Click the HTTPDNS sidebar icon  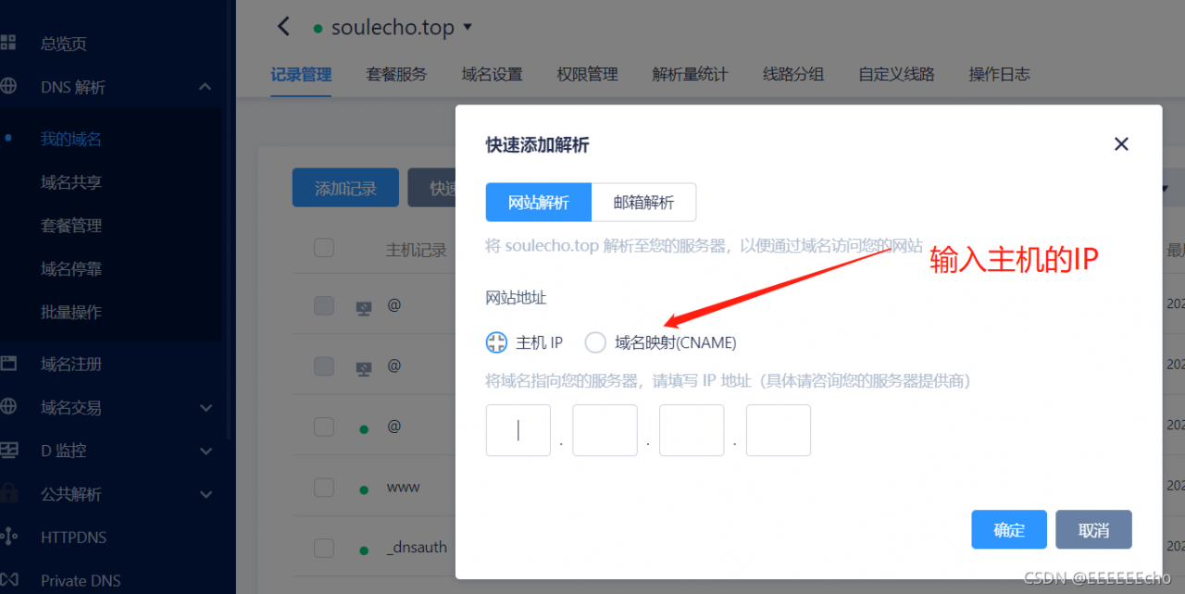(8, 537)
